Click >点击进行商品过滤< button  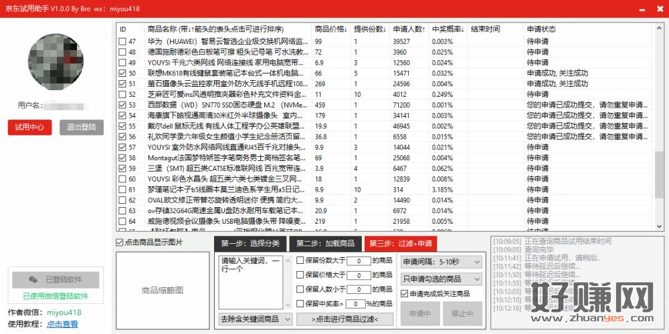tap(345, 319)
